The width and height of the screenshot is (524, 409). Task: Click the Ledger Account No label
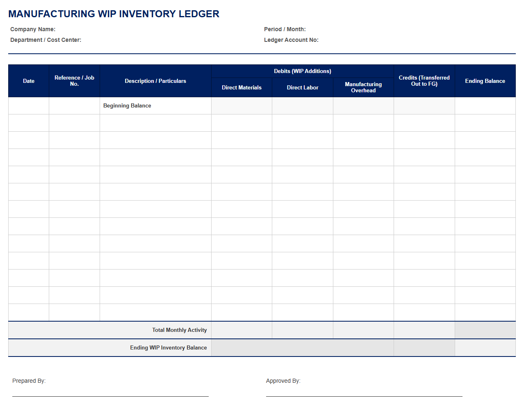click(291, 40)
